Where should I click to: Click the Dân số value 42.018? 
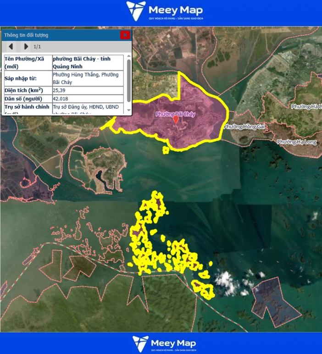tap(61, 99)
